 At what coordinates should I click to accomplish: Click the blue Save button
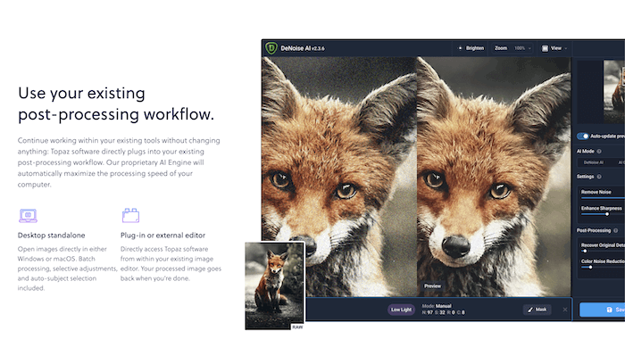pyautogui.click(x=602, y=310)
